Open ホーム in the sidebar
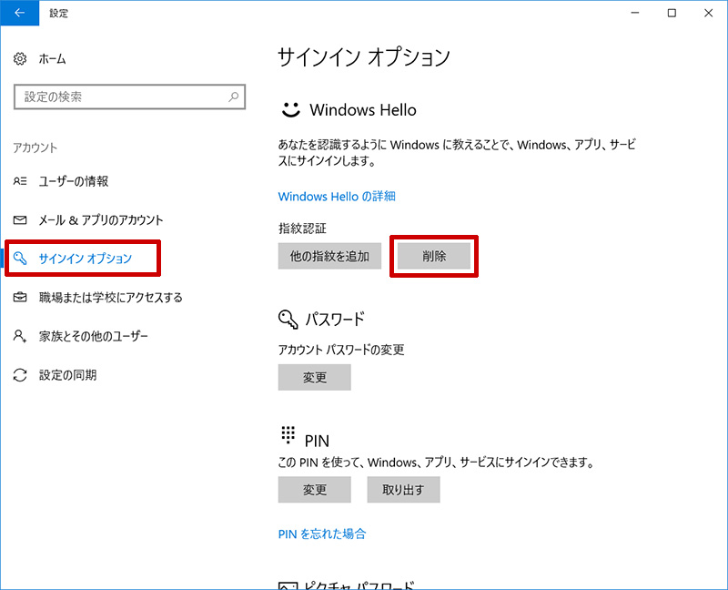Screen dimensions: 728x590 coord(52,59)
